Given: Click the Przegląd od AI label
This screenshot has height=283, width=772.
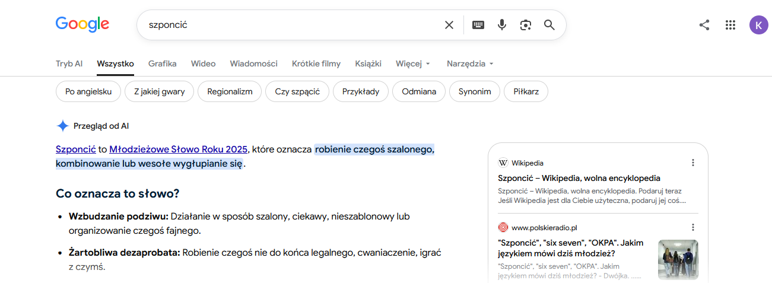Looking at the screenshot, I should tap(101, 126).
